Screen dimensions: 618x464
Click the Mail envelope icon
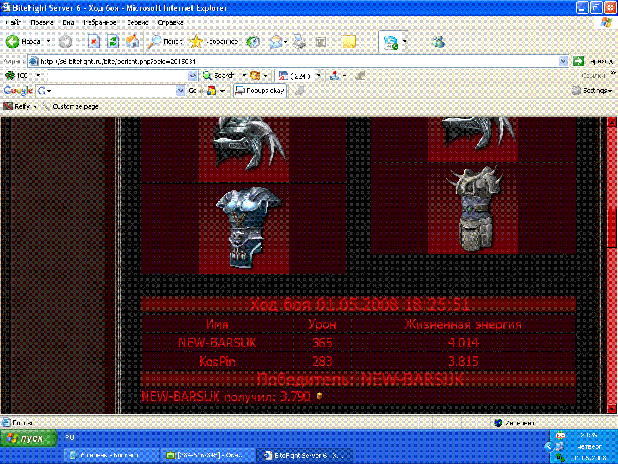coord(275,42)
